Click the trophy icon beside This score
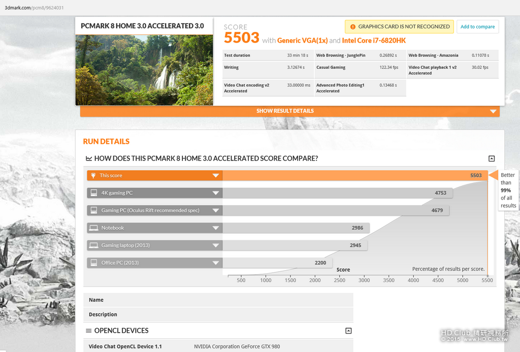Screen dimensions: 520x352 pos(93,176)
